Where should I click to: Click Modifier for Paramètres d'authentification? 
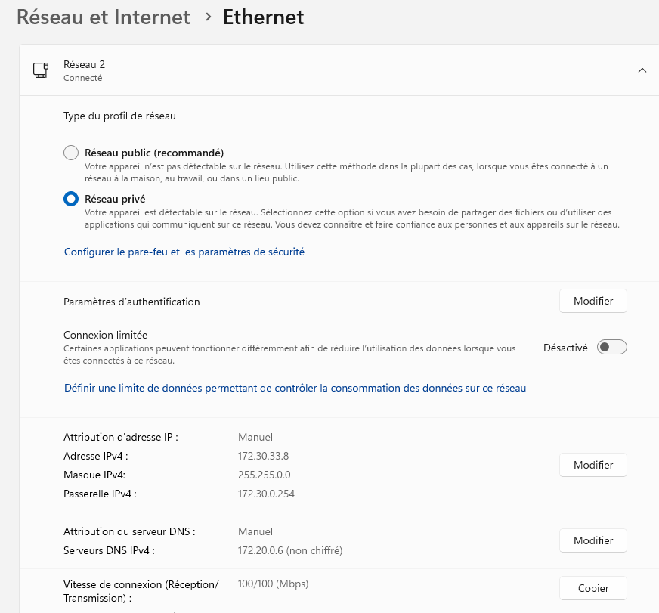click(592, 301)
